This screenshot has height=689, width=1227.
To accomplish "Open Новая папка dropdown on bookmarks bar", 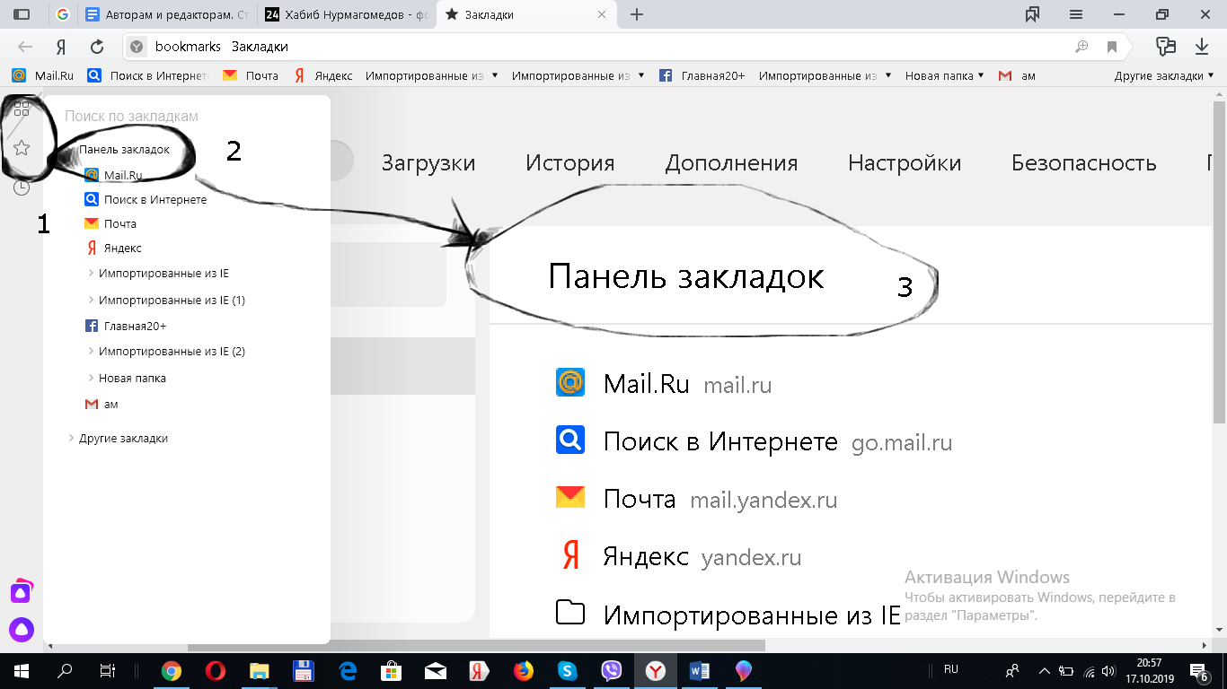I will [944, 75].
